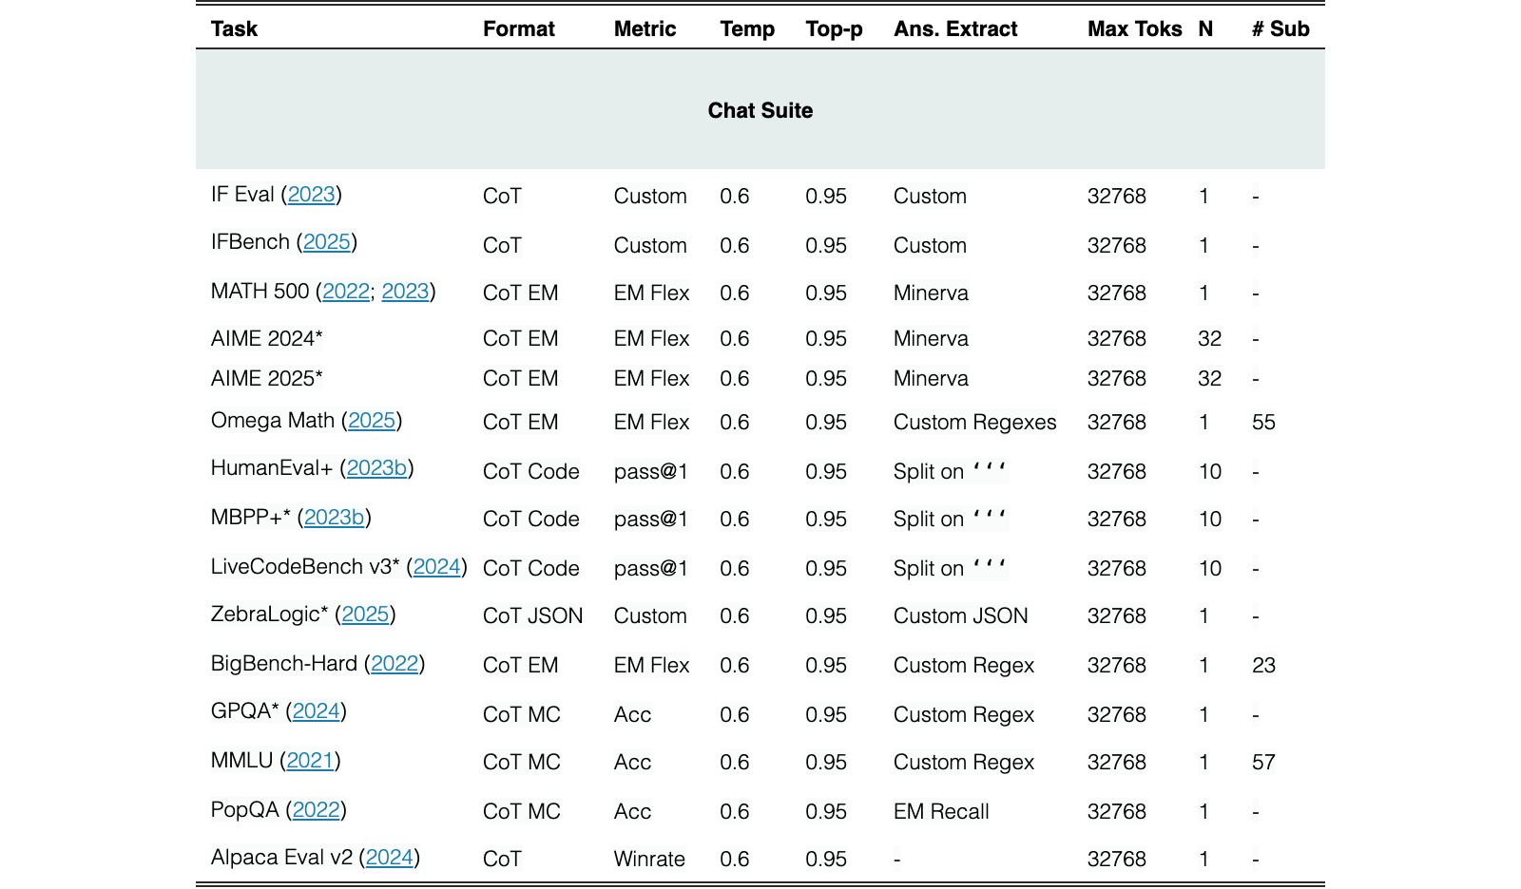The image size is (1521, 889).
Task: Open the MBPP+ 2023b citation link
Action: pos(335,518)
